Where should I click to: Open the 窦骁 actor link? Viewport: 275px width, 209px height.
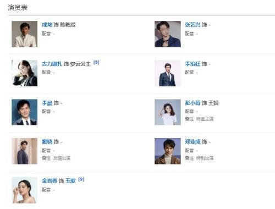coord(47,142)
